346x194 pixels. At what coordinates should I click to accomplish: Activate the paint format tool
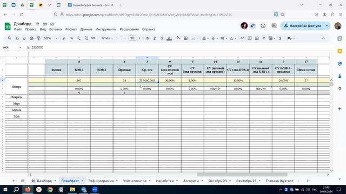click(38, 38)
